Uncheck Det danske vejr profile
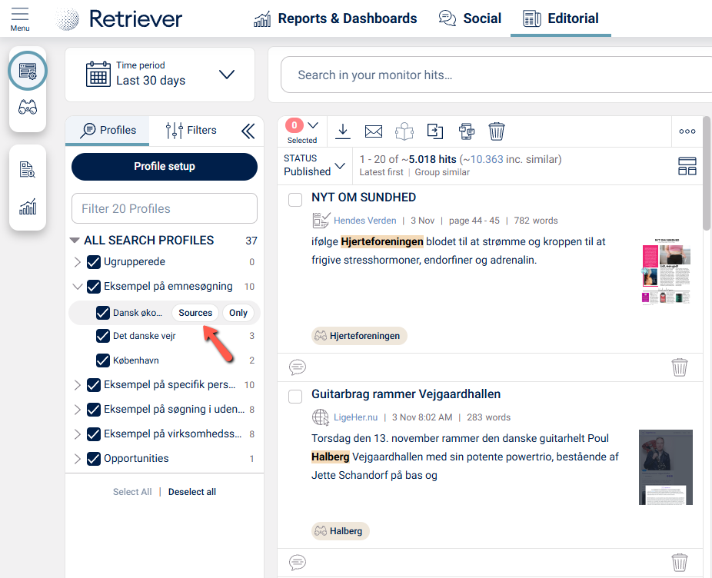Viewport: 712px width, 578px height. (x=102, y=336)
